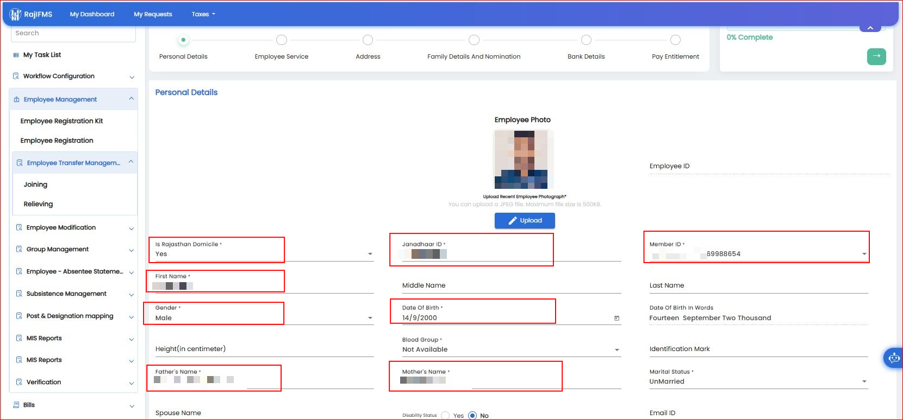Click the My Task List sidebar icon
This screenshot has width=903, height=420.
click(16, 55)
